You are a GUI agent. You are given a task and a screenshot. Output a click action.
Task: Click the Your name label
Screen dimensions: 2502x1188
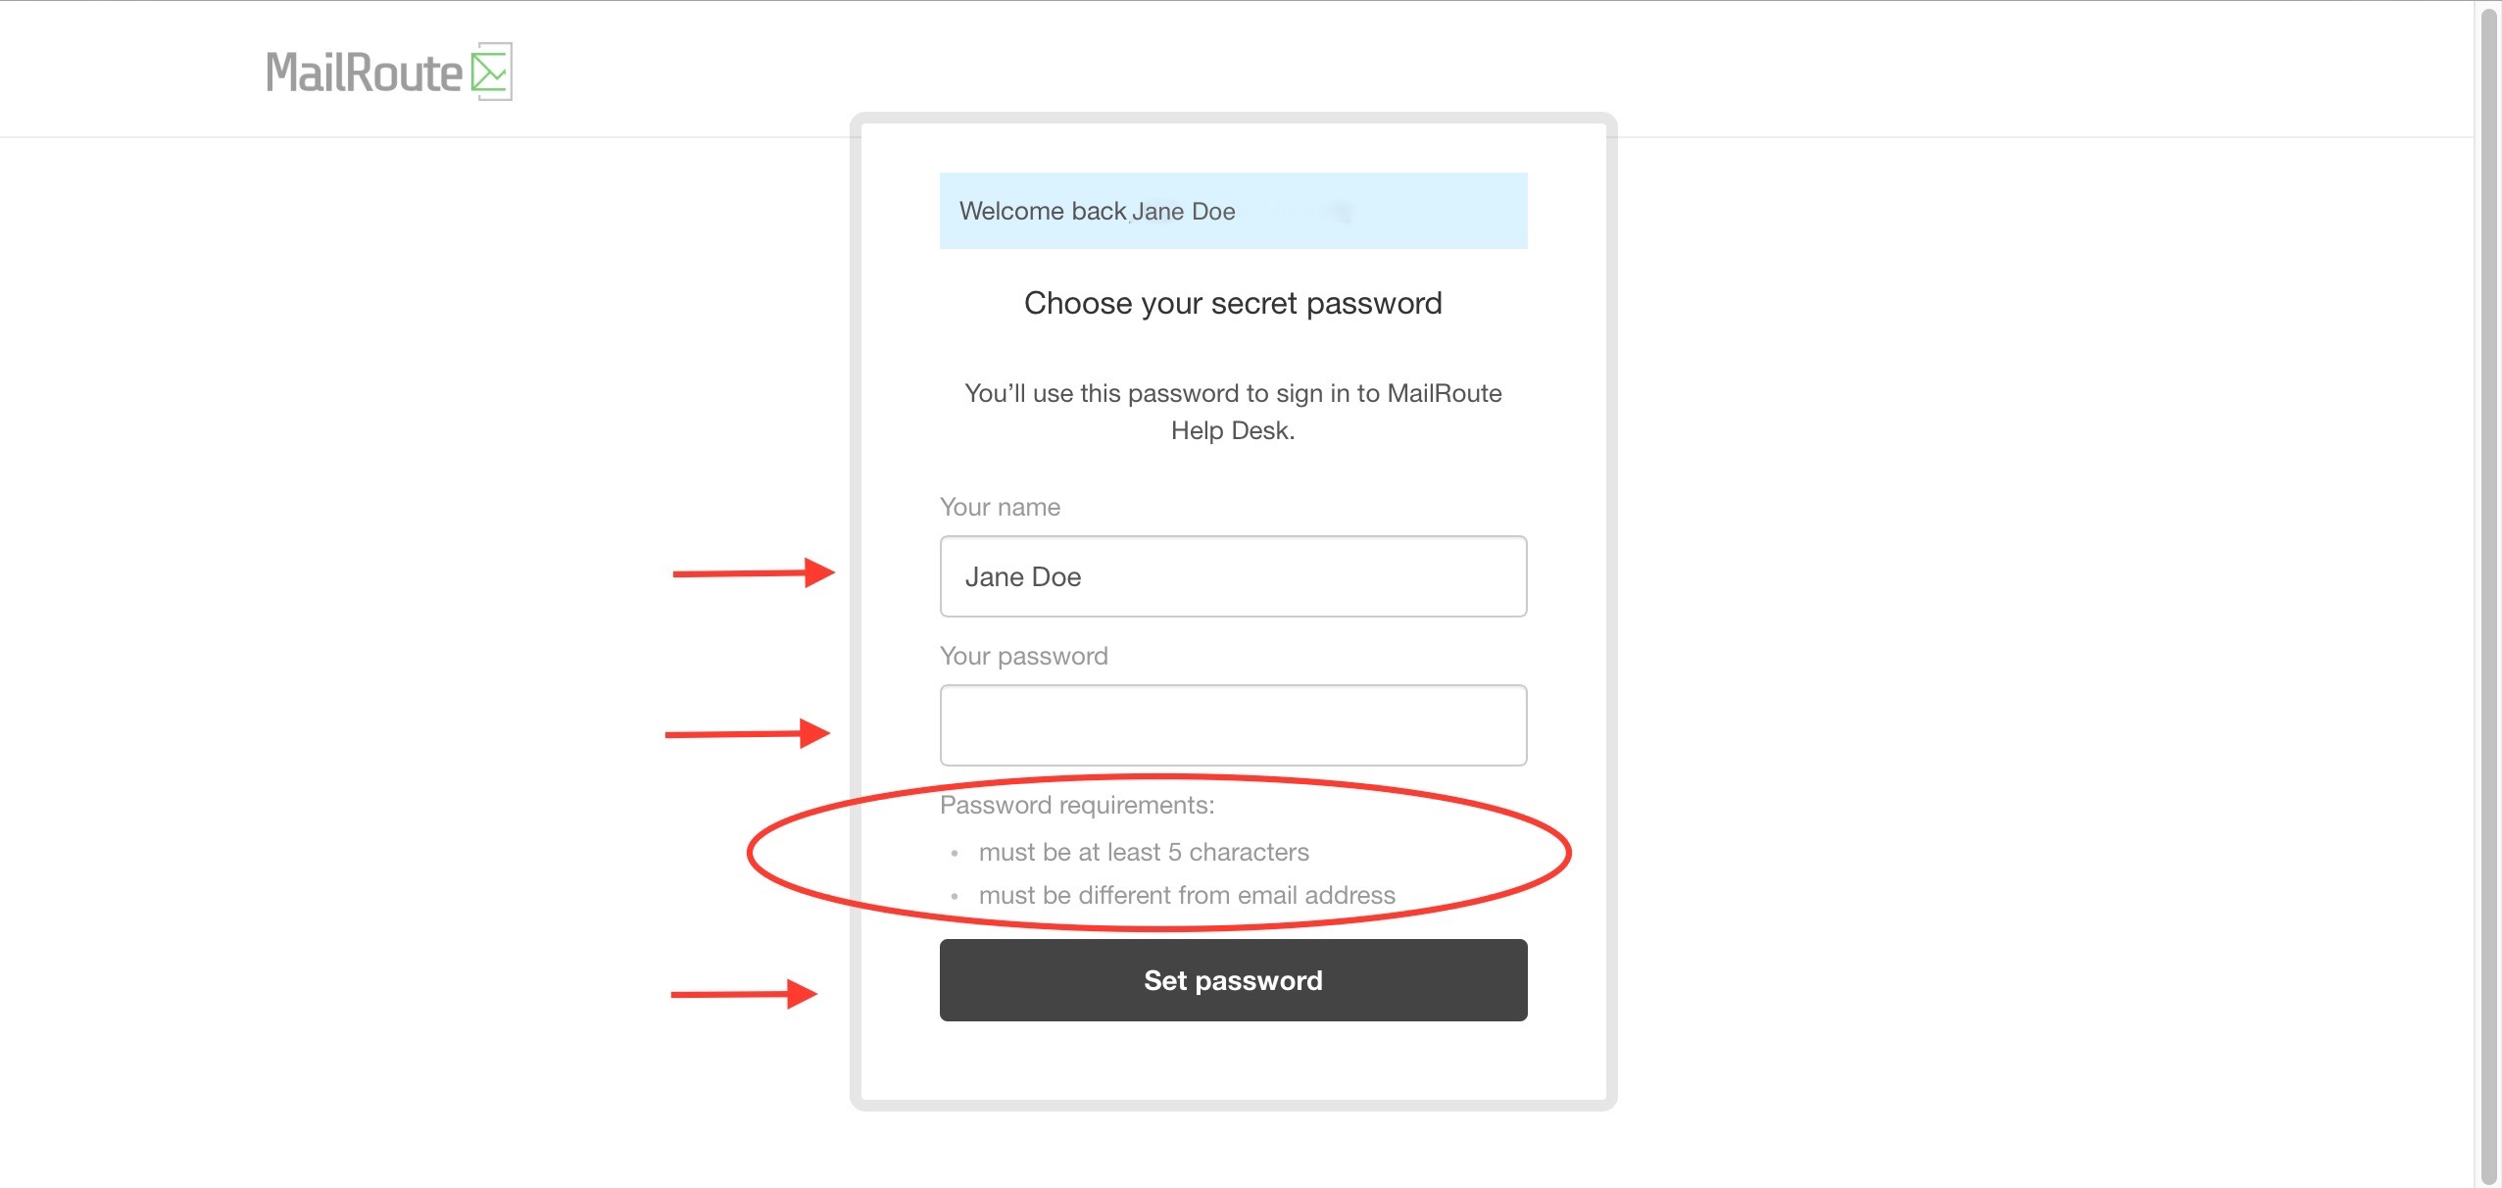tap(1000, 507)
